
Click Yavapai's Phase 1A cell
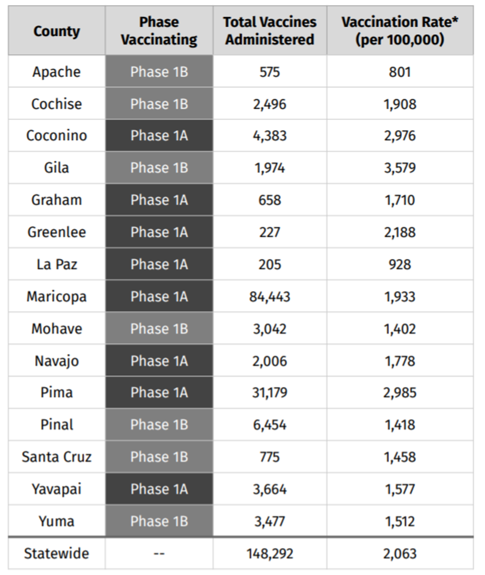[159, 489]
